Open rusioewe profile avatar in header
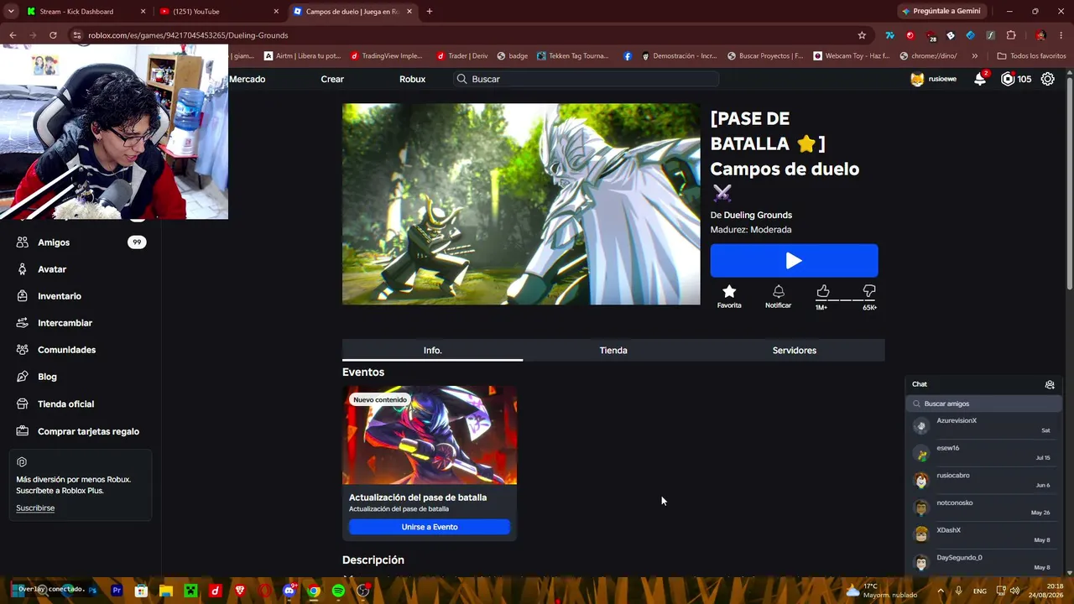Screen dimensions: 1074x604 pyautogui.click(x=917, y=79)
